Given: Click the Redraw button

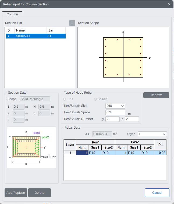Looking at the screenshot, I should click(x=156, y=95).
